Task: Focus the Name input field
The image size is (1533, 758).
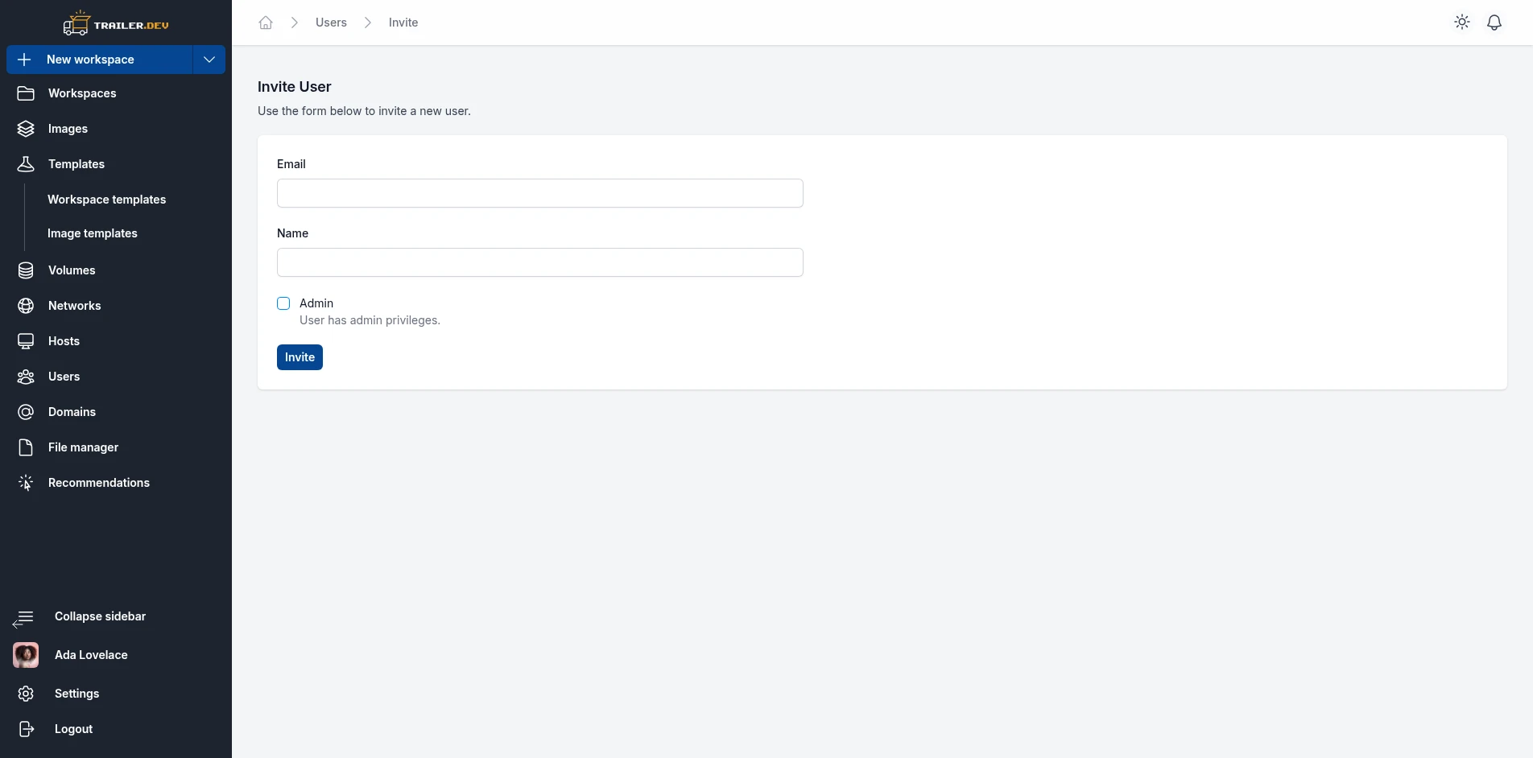Action: 540,262
